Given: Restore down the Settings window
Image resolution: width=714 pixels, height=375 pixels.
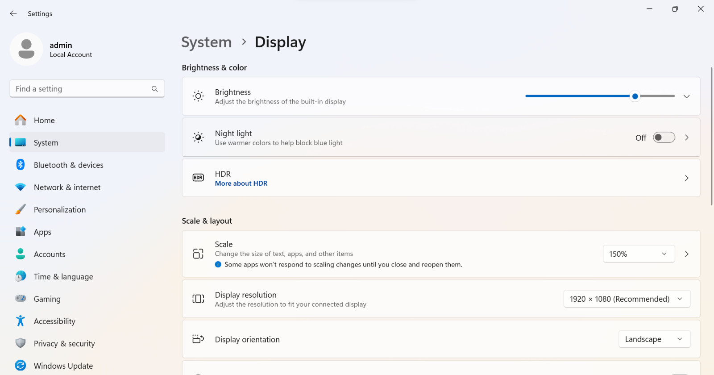Looking at the screenshot, I should pos(675,9).
